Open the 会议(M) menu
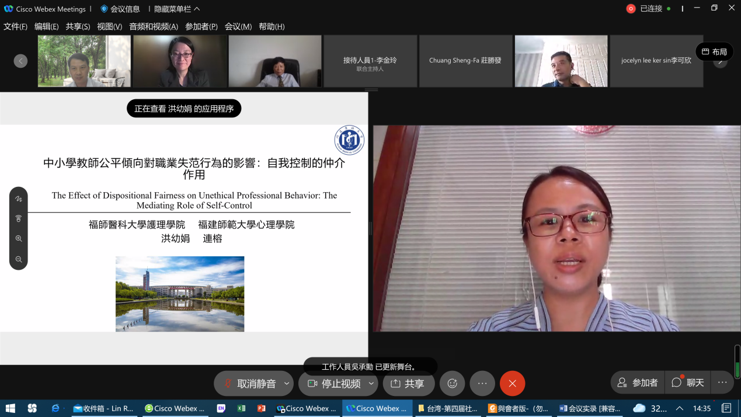741x417 pixels. tap(238, 26)
